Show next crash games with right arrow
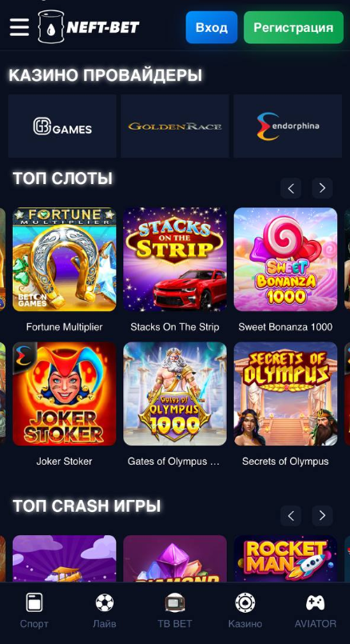Viewport: 350px width, 644px height. 322,515
